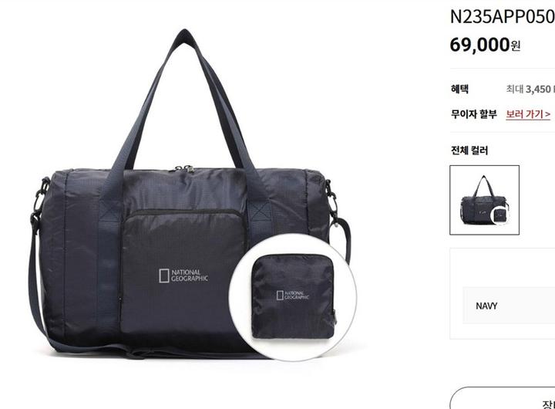This screenshot has width=555, height=409.
Task: Click the 69,000원 price text
Action: coord(485,45)
